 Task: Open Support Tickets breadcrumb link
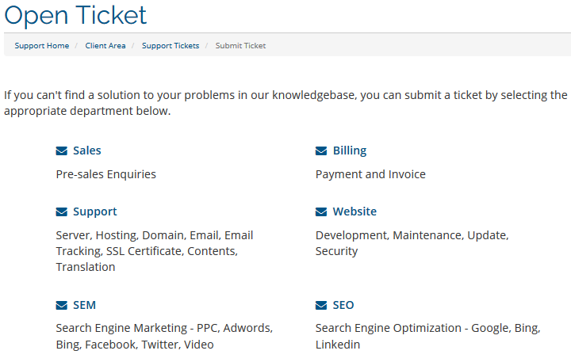pos(171,46)
